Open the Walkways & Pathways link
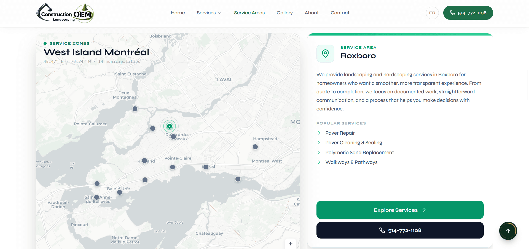The width and height of the screenshot is (529, 249). point(351,162)
